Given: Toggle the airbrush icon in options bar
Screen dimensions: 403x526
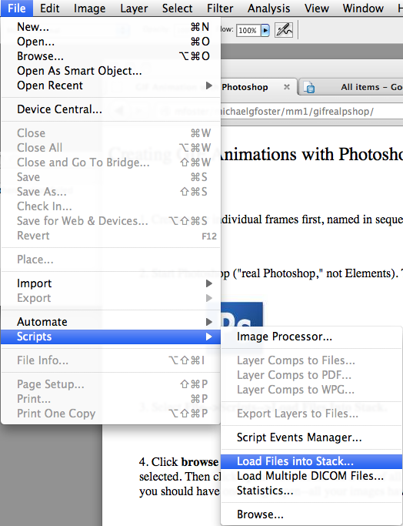Looking at the screenshot, I should click(284, 30).
